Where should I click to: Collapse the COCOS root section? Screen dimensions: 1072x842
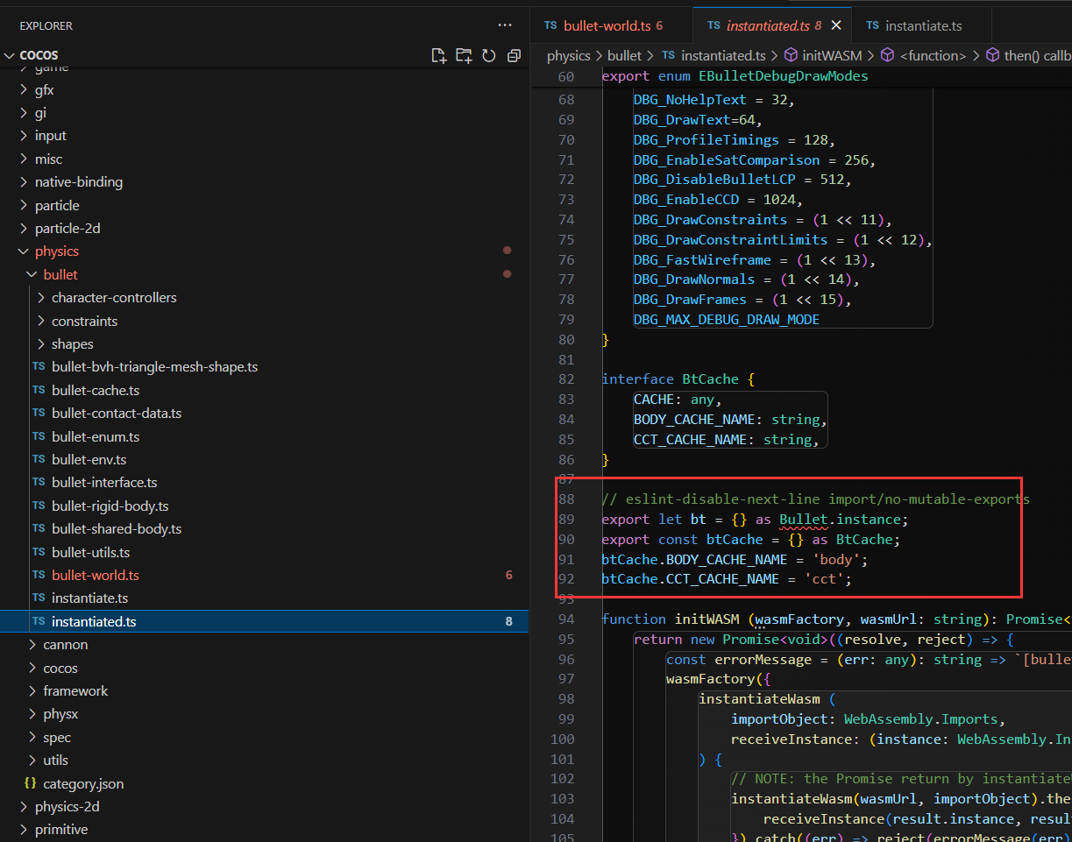(39, 55)
